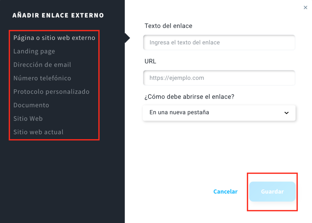Switch to Protocolo personalizado link type
The width and height of the screenshot is (312, 223).
pyautogui.click(x=51, y=92)
